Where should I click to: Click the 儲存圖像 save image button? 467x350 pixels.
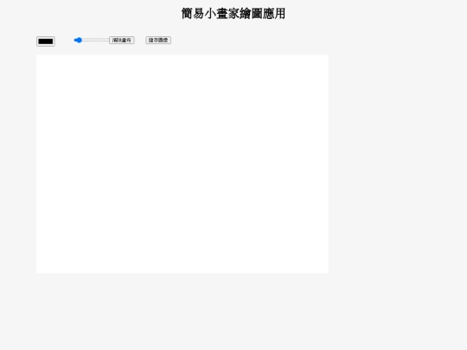coord(158,40)
